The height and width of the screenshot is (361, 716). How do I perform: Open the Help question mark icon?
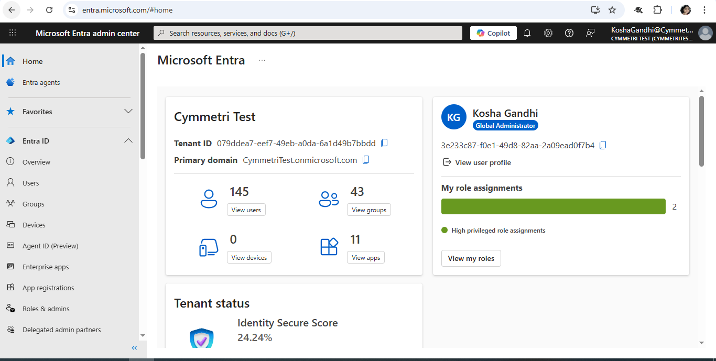(569, 33)
